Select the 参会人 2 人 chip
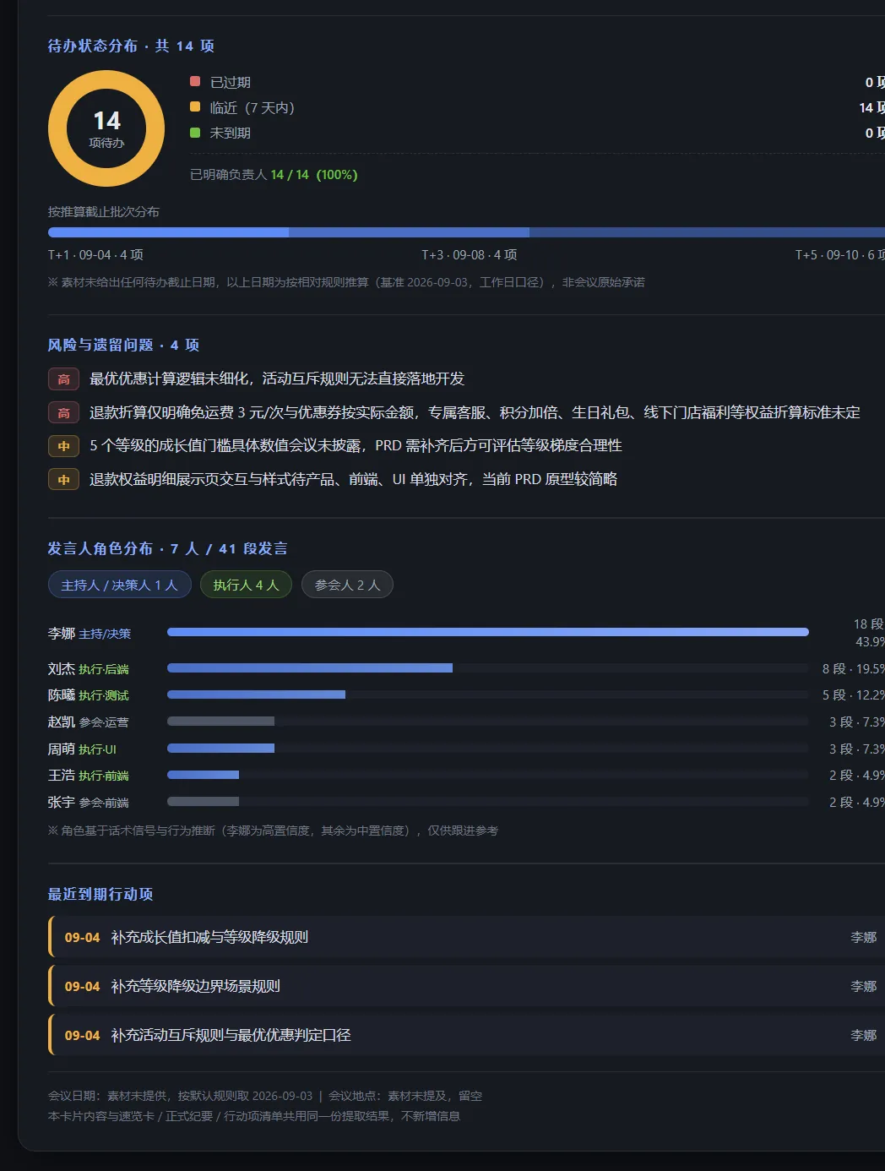Image resolution: width=885 pixels, height=1171 pixels. pos(347,585)
